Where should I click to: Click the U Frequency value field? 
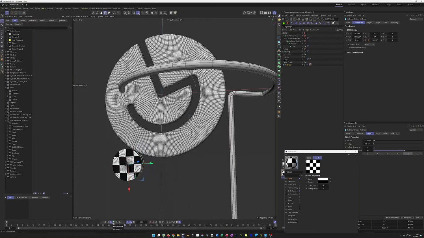[x=323, y=185]
